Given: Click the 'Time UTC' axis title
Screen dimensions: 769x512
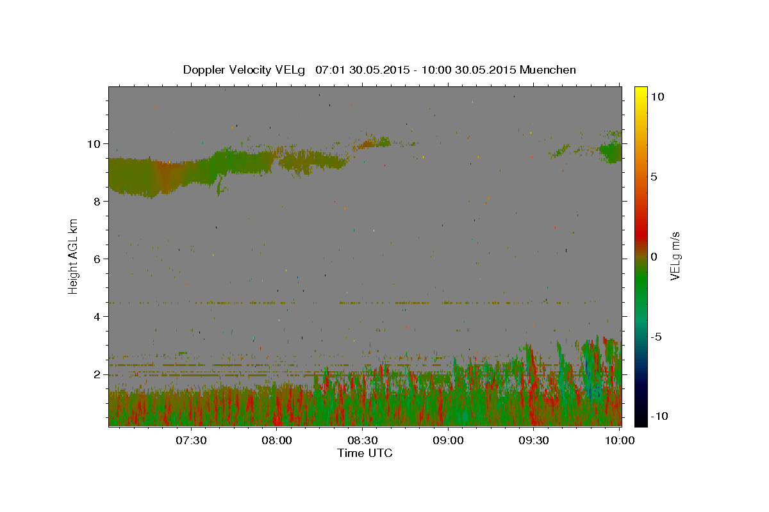Looking at the screenshot, I should click(x=365, y=453).
